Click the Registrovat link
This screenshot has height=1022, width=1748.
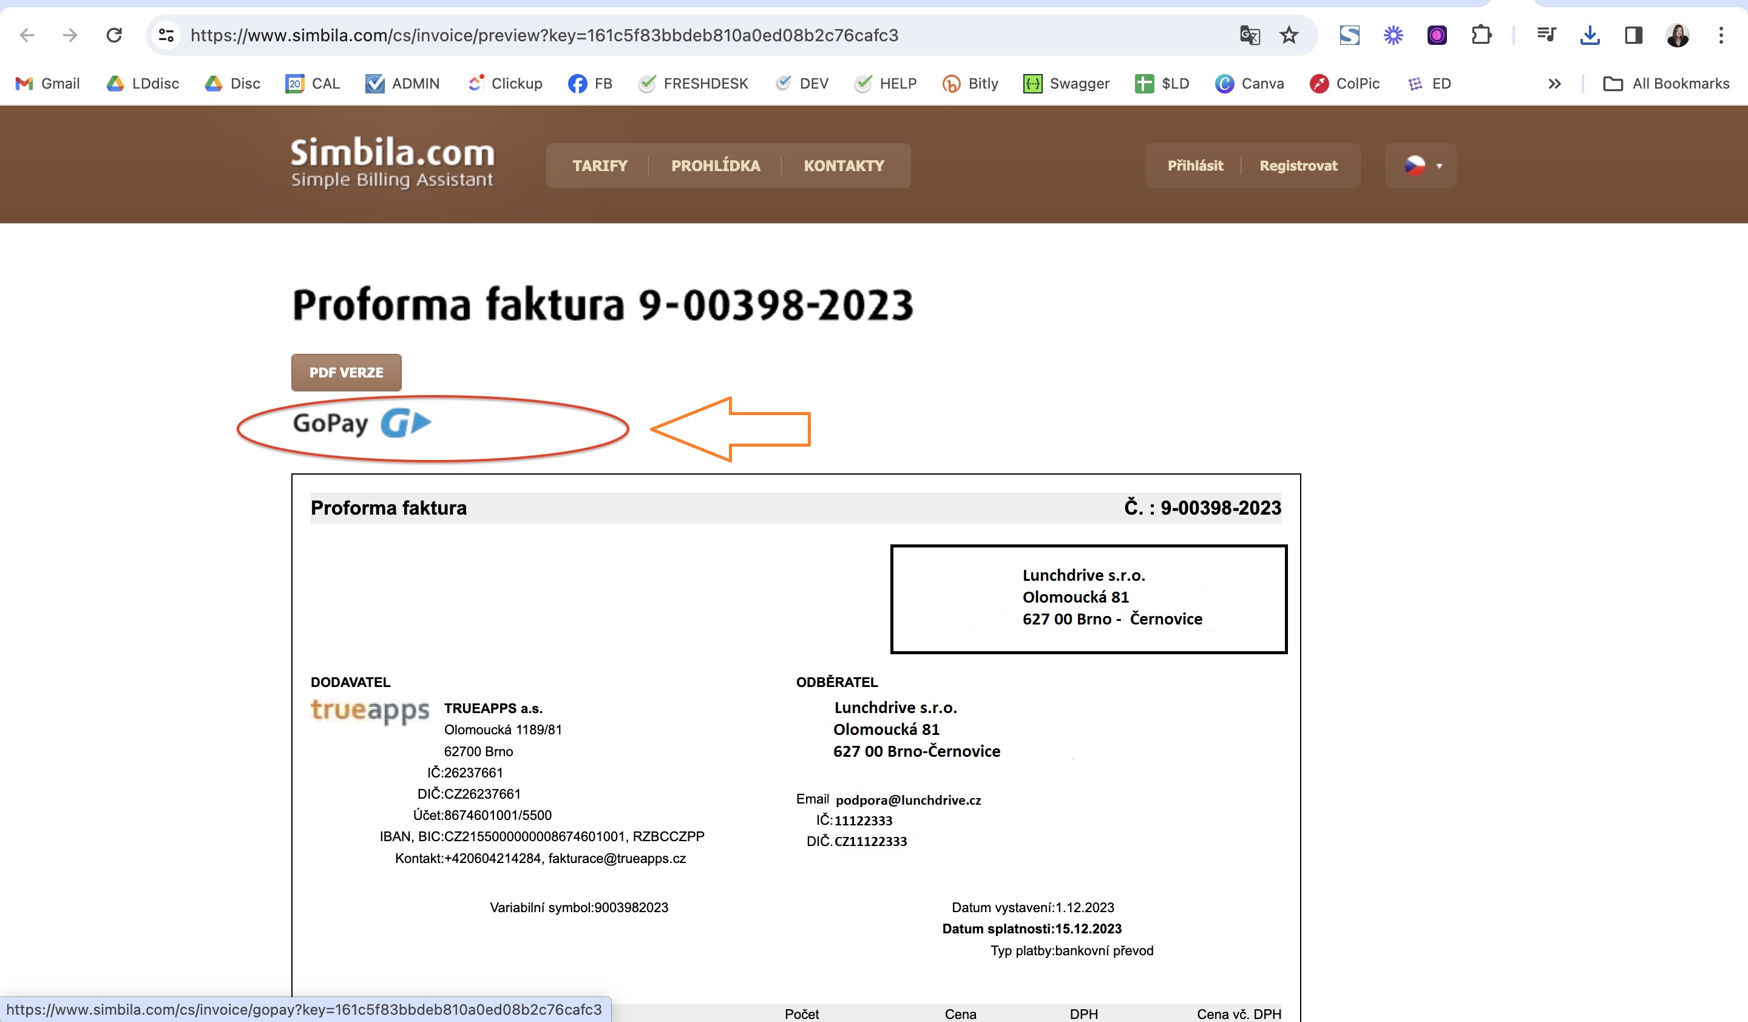point(1298,166)
